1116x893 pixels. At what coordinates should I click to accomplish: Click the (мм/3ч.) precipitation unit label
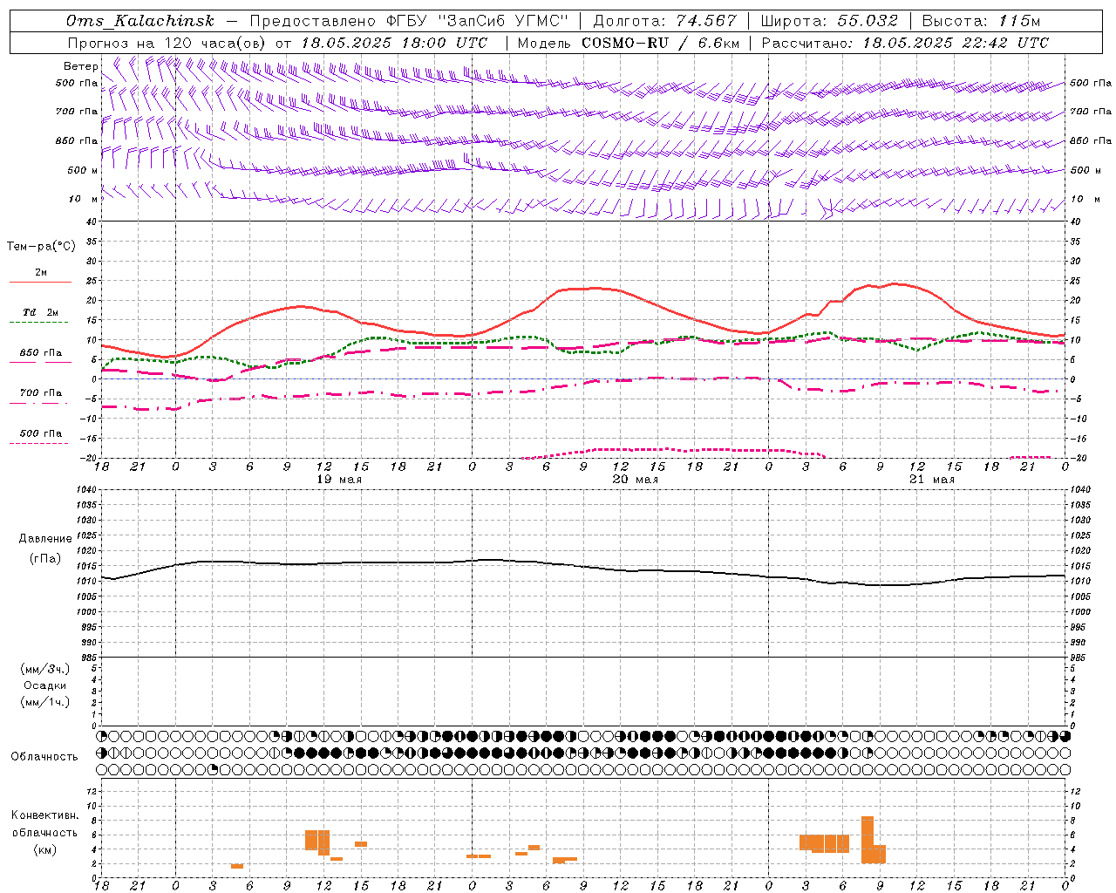point(45,670)
